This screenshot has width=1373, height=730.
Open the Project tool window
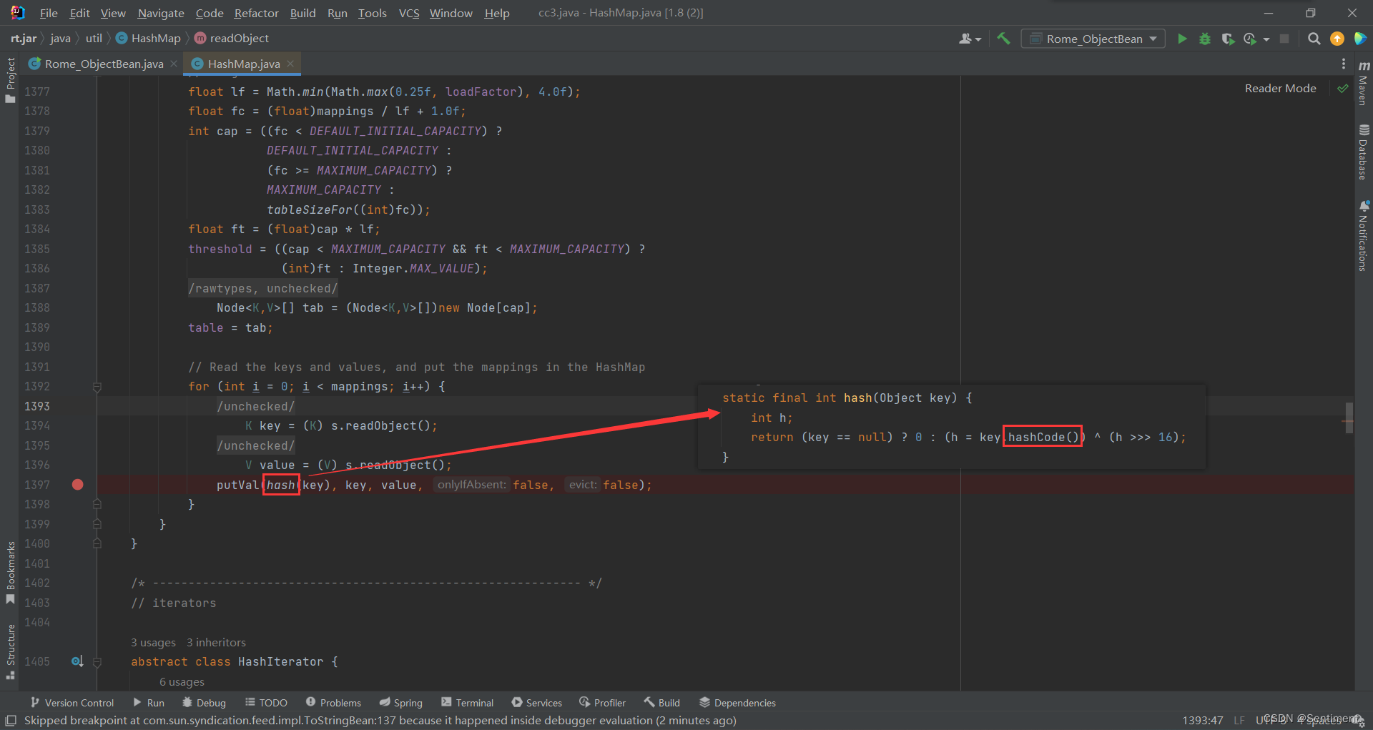pyautogui.click(x=10, y=80)
